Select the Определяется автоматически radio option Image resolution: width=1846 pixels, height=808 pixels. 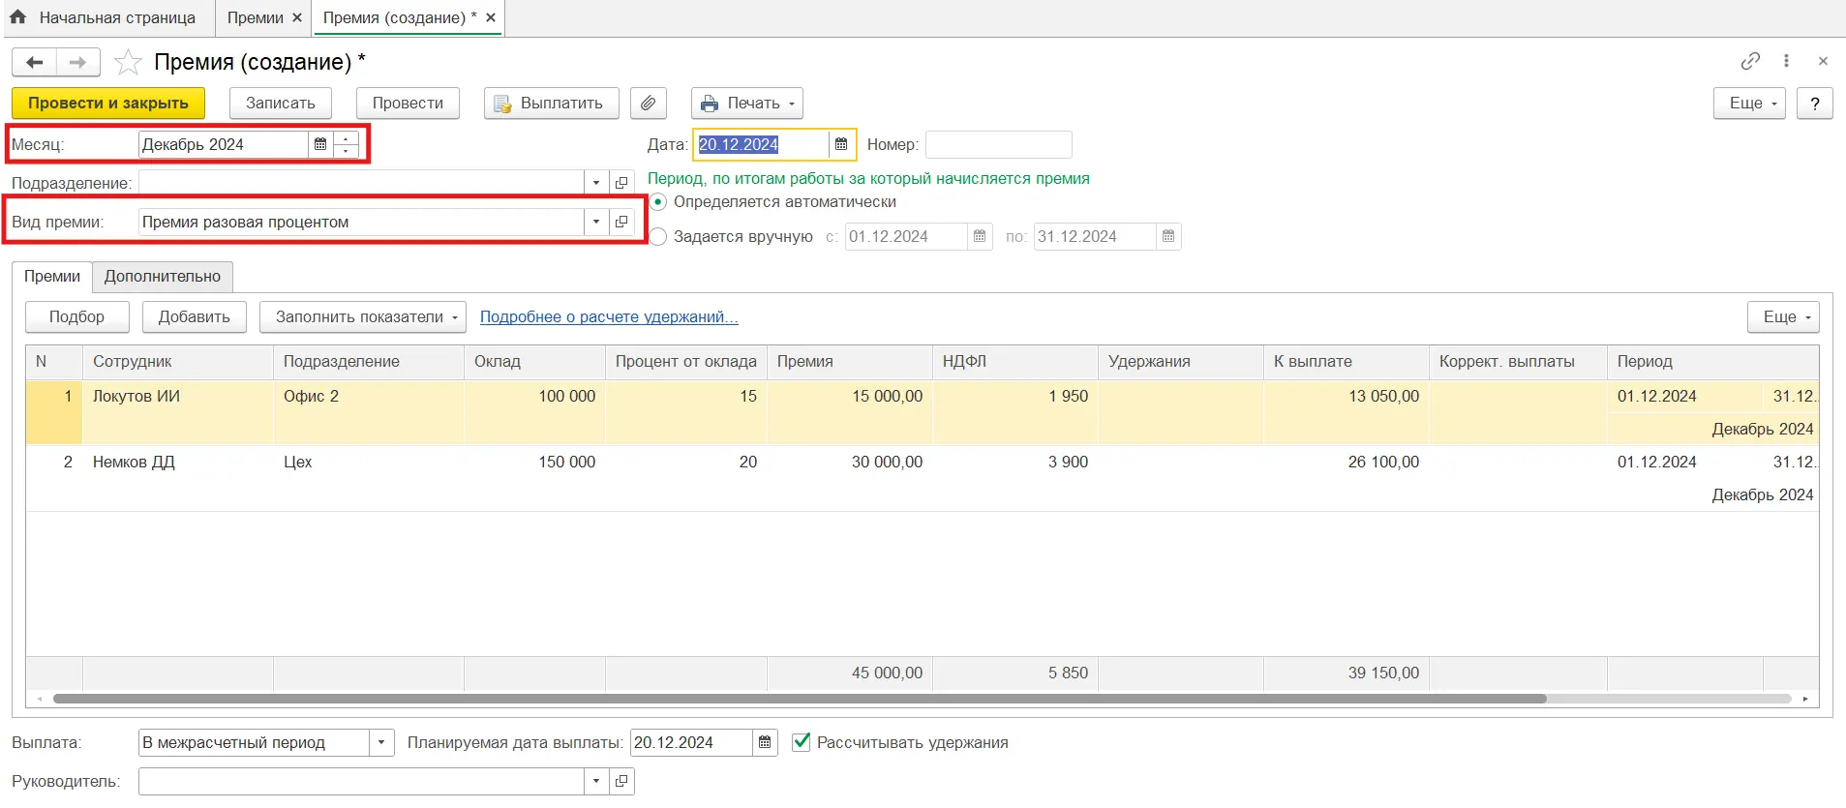658,202
